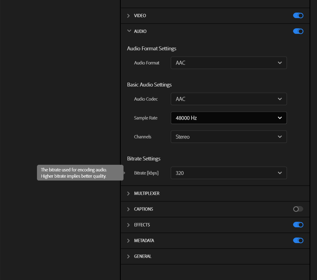This screenshot has width=317, height=280.
Task: Change the Sample Rate 48000 Hz dropdown
Action: 229,118
